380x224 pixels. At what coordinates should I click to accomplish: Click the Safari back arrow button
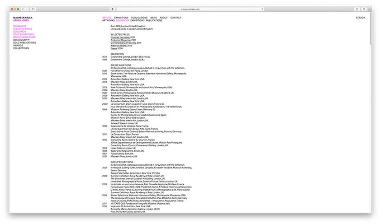click(23, 9)
